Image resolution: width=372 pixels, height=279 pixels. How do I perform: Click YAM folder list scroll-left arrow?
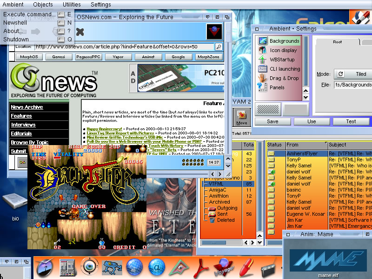[246, 242]
